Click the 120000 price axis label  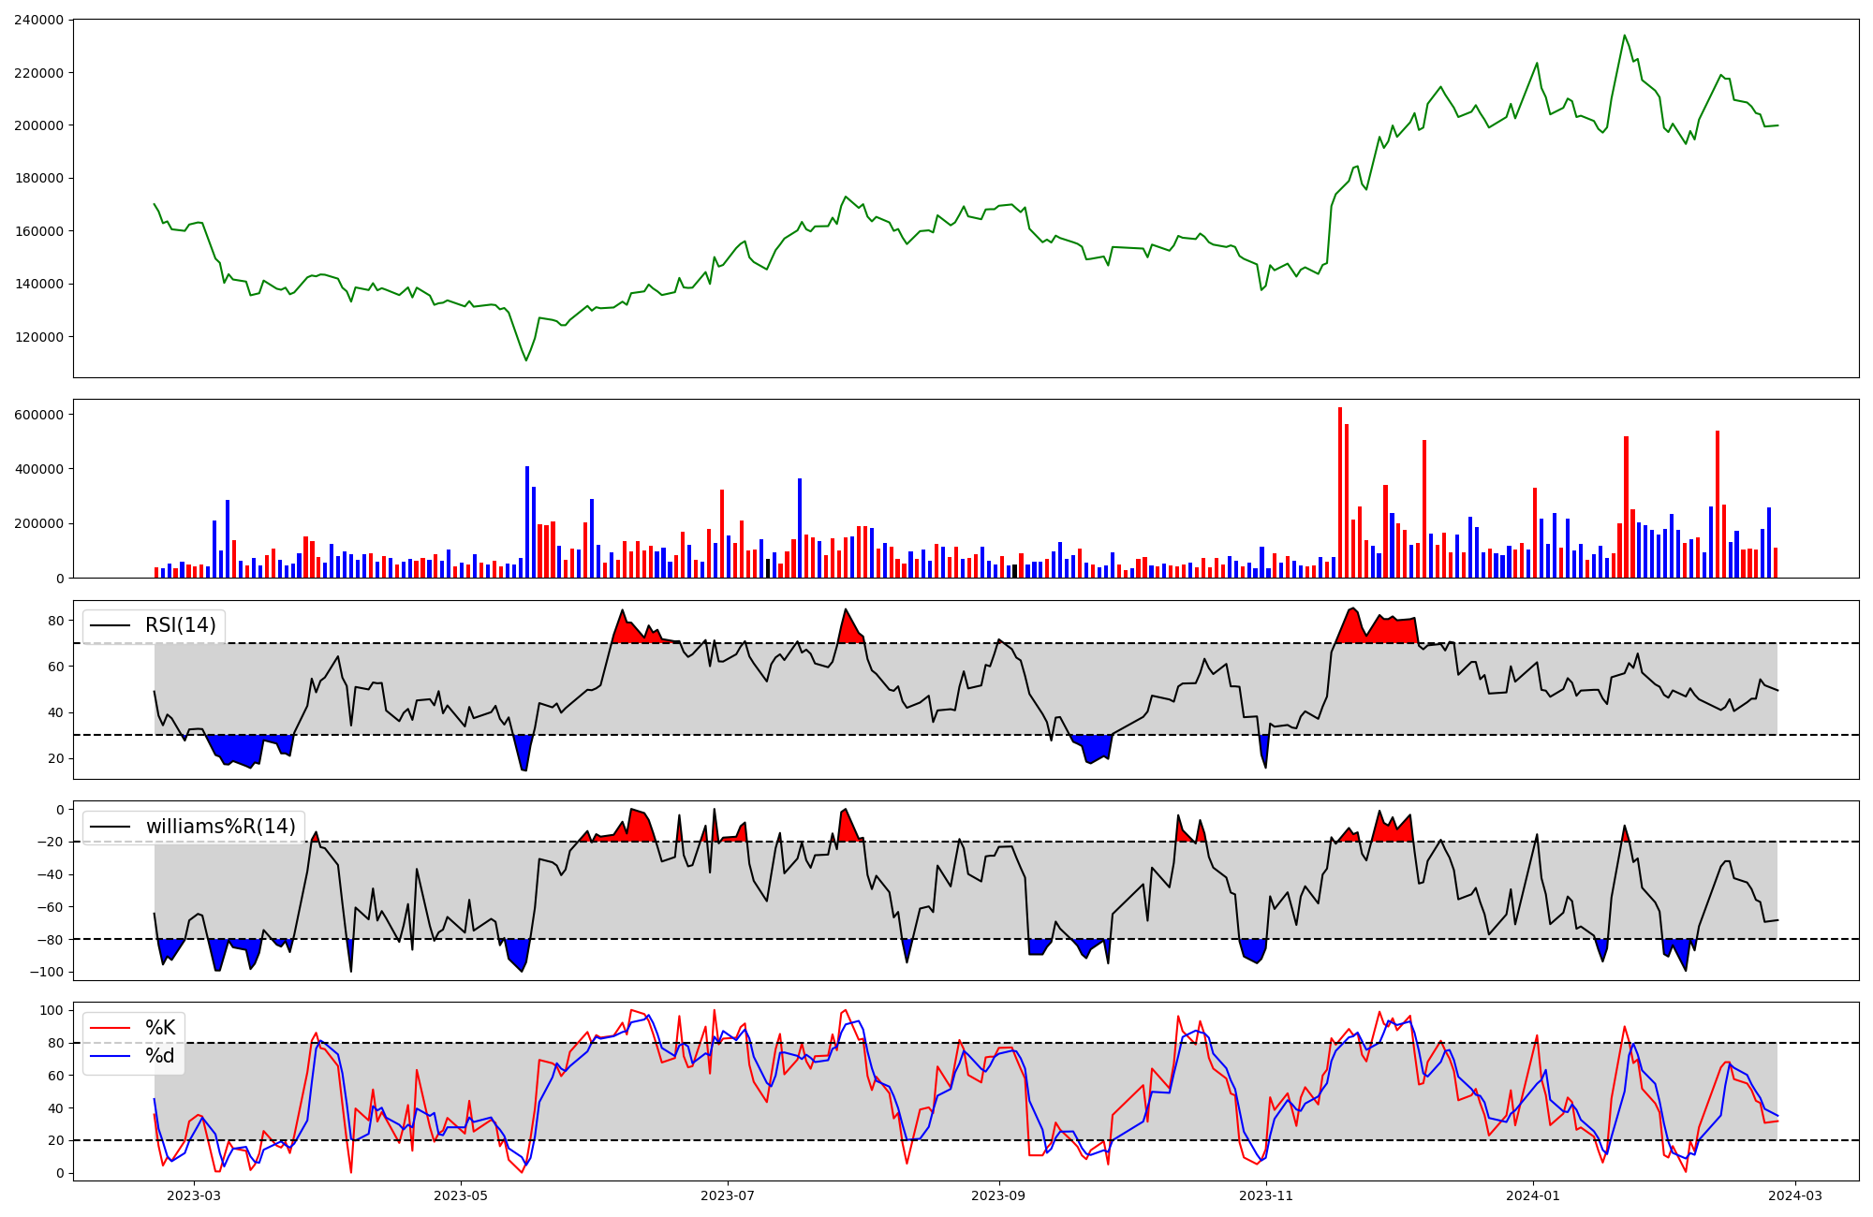[37, 337]
